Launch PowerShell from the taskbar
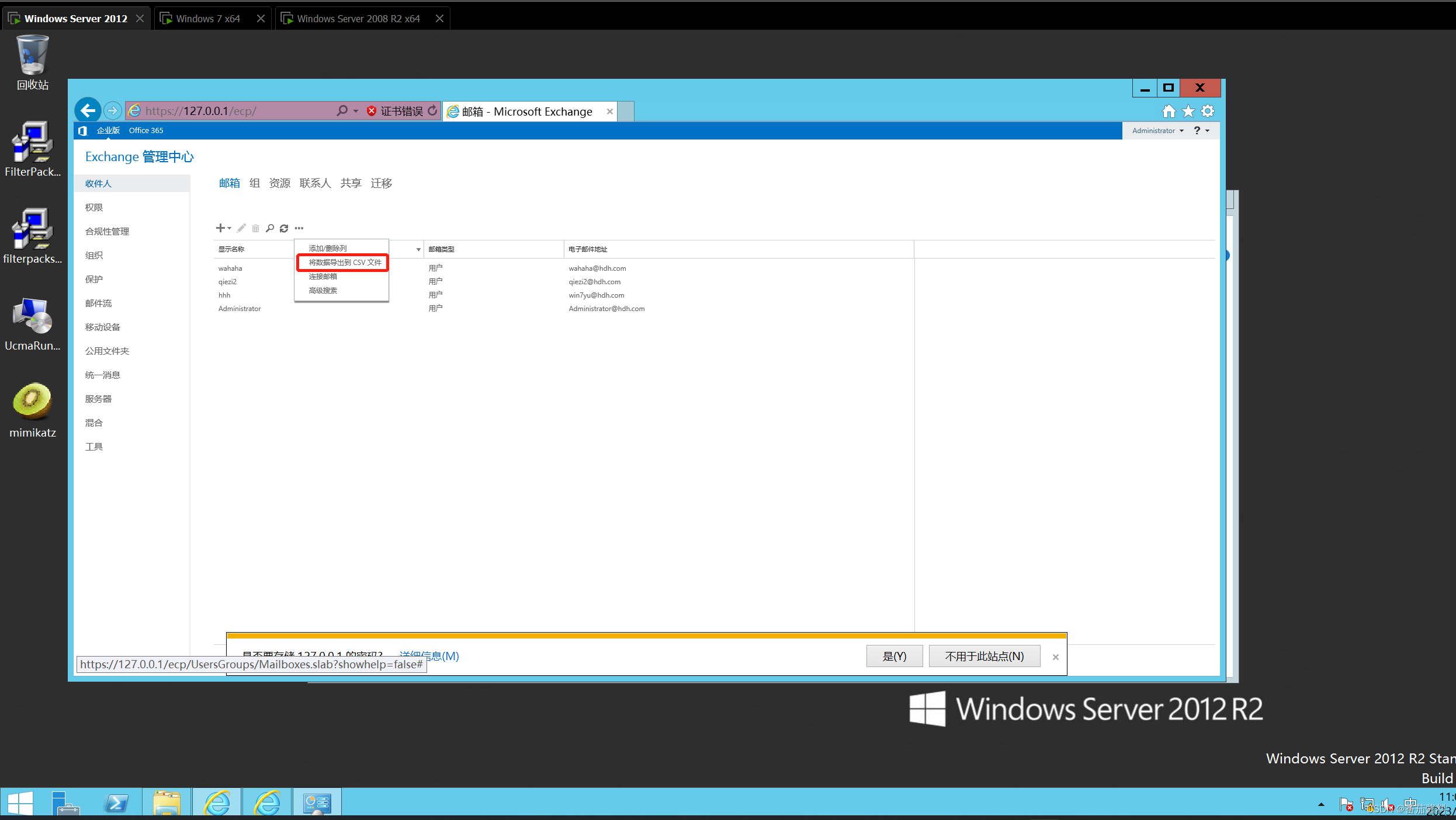Screen dimensions: 1456x820 coord(116,803)
